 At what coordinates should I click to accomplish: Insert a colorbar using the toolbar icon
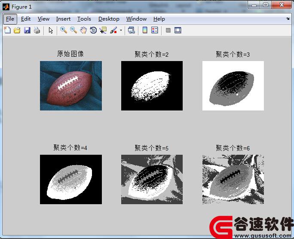pyautogui.click(x=145, y=30)
